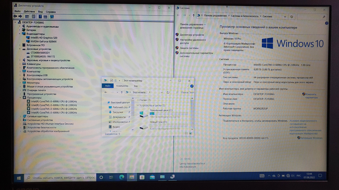Open Explorer help question-mark icon

[192, 86]
